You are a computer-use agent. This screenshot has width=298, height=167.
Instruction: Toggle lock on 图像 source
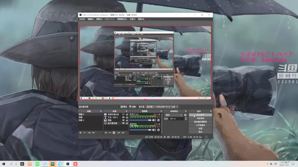[127, 120]
